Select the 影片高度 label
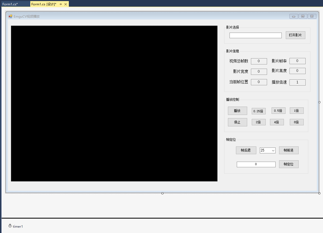Screen dimensions: 323x233 (279, 71)
